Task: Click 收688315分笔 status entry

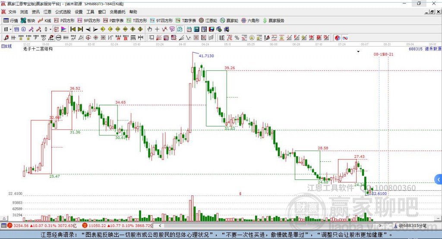Action: coord(410,226)
